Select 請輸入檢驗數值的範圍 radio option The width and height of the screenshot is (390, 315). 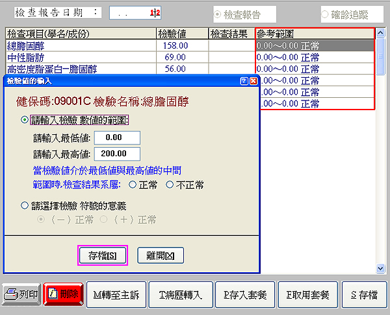25,120
